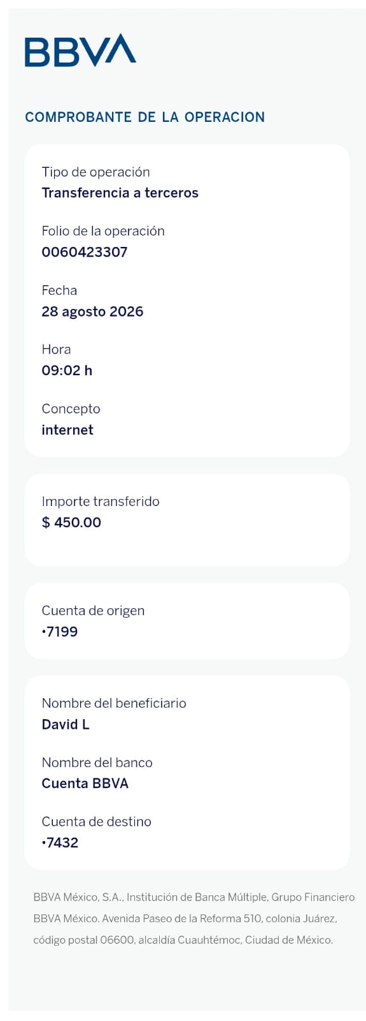Screen dimensions: 366x1021
Task: Select the Cuenta BBVA bank name
Action: (x=85, y=784)
